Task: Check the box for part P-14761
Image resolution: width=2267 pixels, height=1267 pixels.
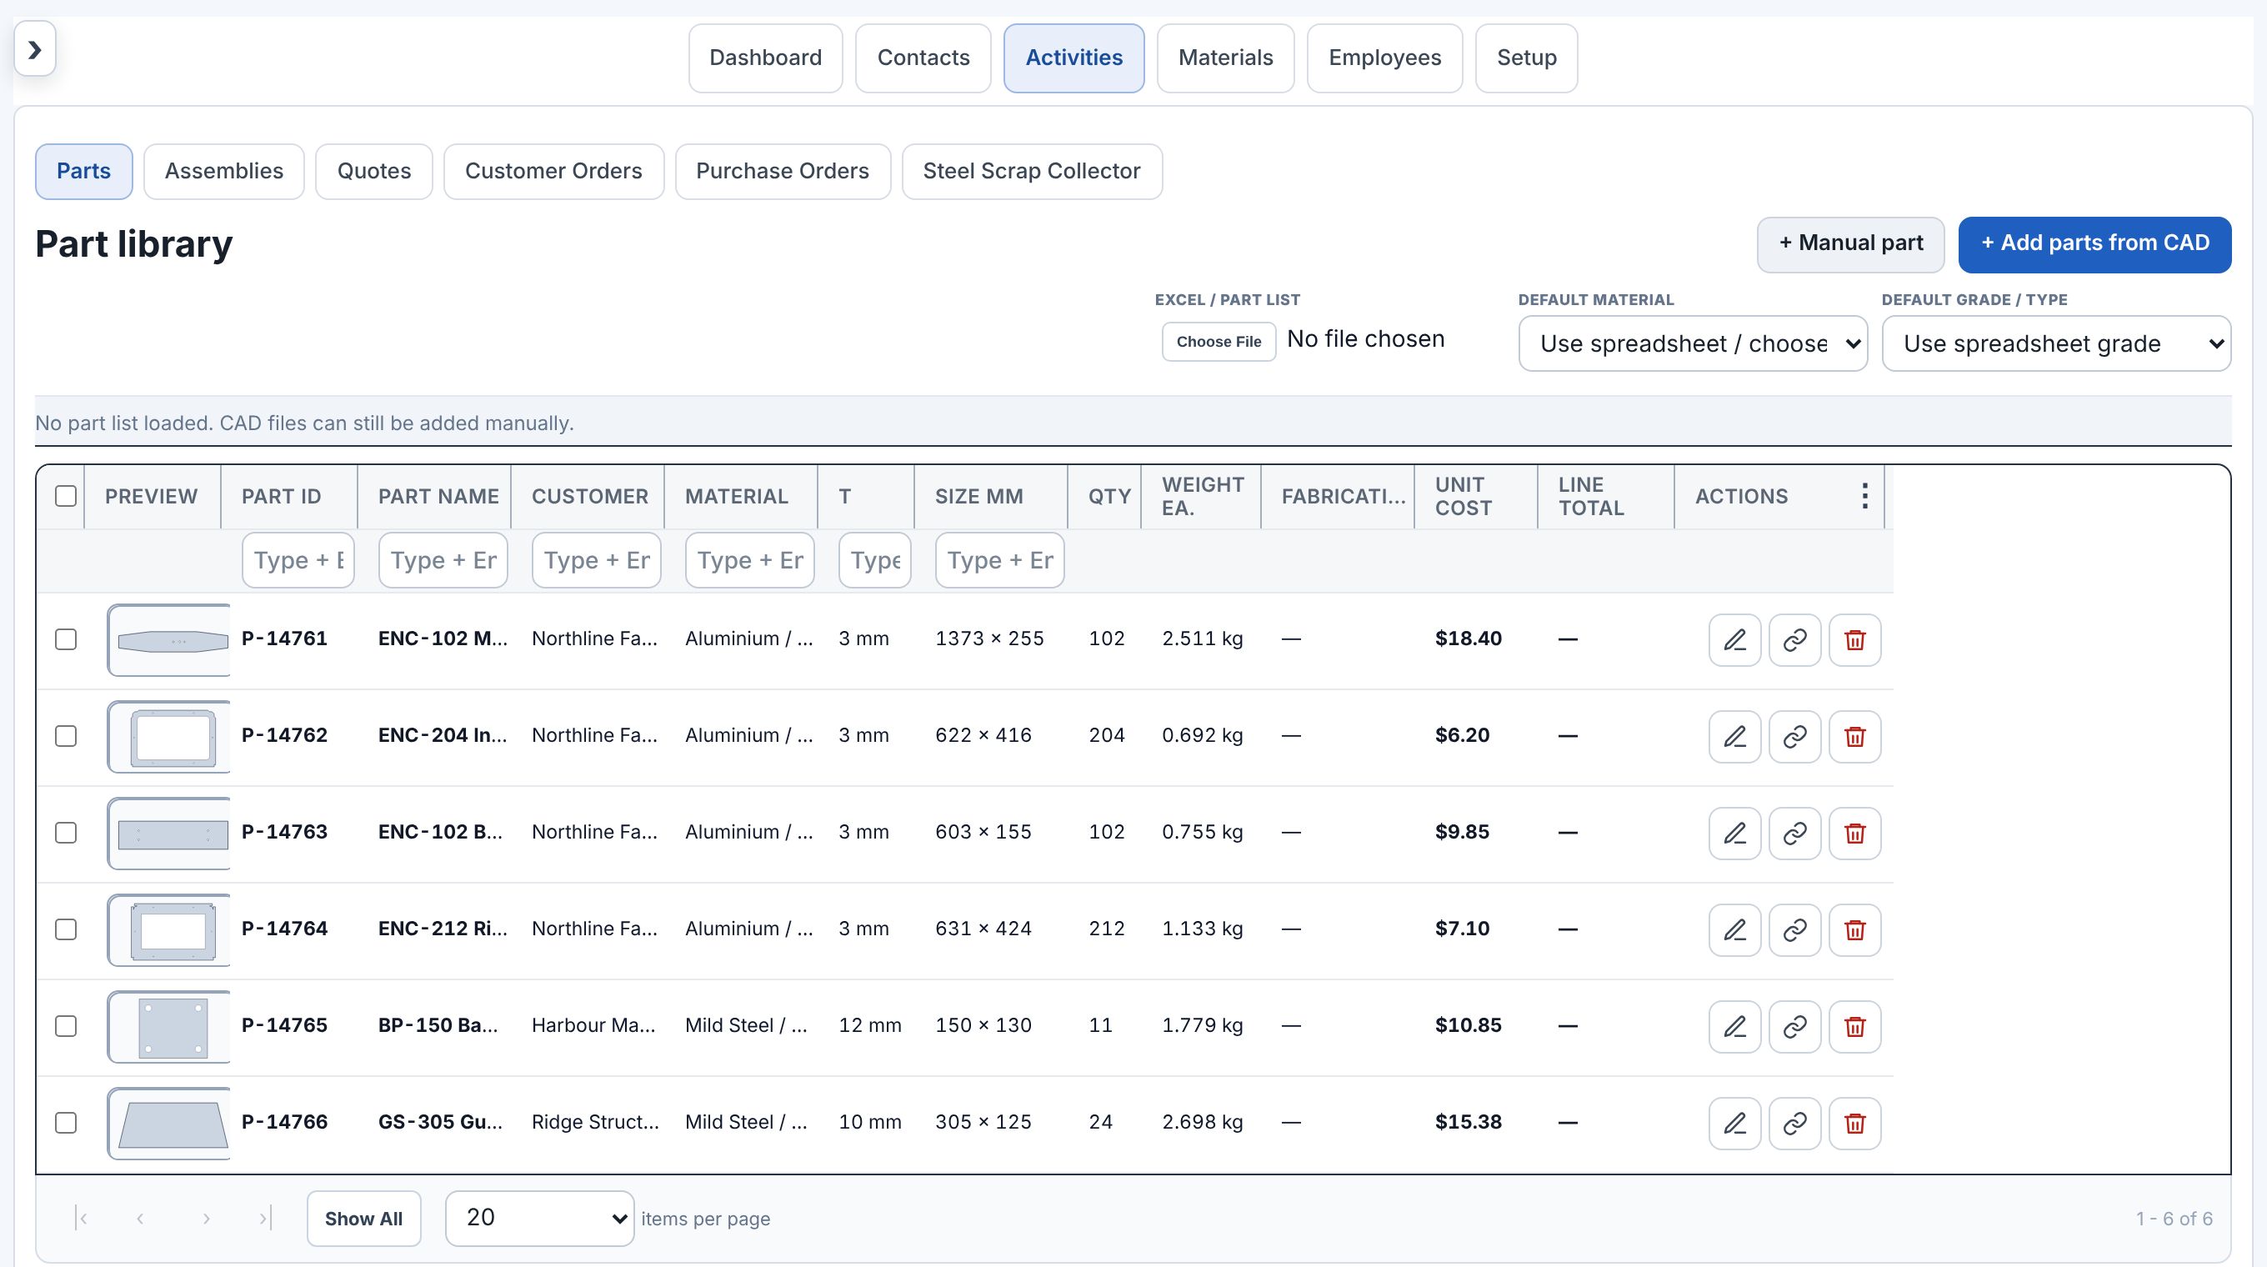Action: tap(66, 639)
